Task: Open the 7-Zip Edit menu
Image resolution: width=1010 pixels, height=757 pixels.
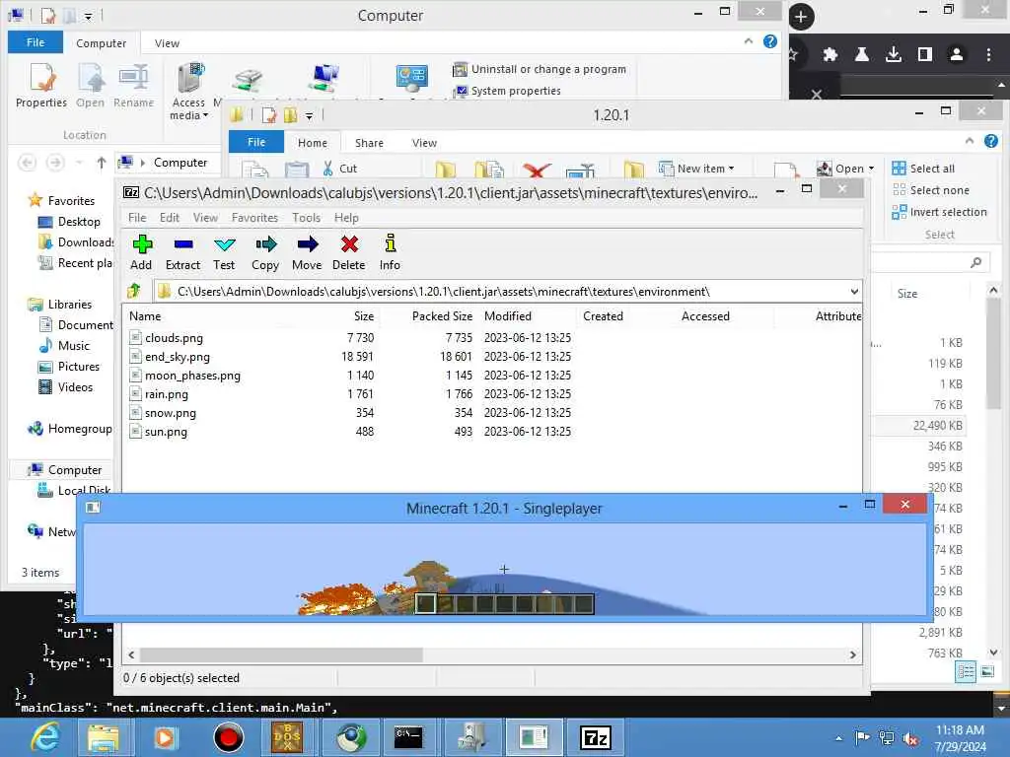Action: tap(170, 218)
